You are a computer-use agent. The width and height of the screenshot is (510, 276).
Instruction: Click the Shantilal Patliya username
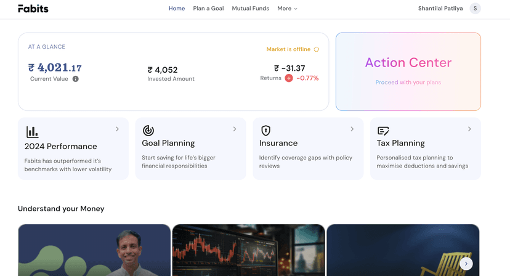(x=440, y=9)
